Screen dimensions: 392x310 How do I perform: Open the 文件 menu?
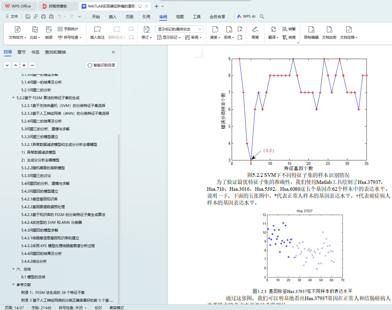12,17
